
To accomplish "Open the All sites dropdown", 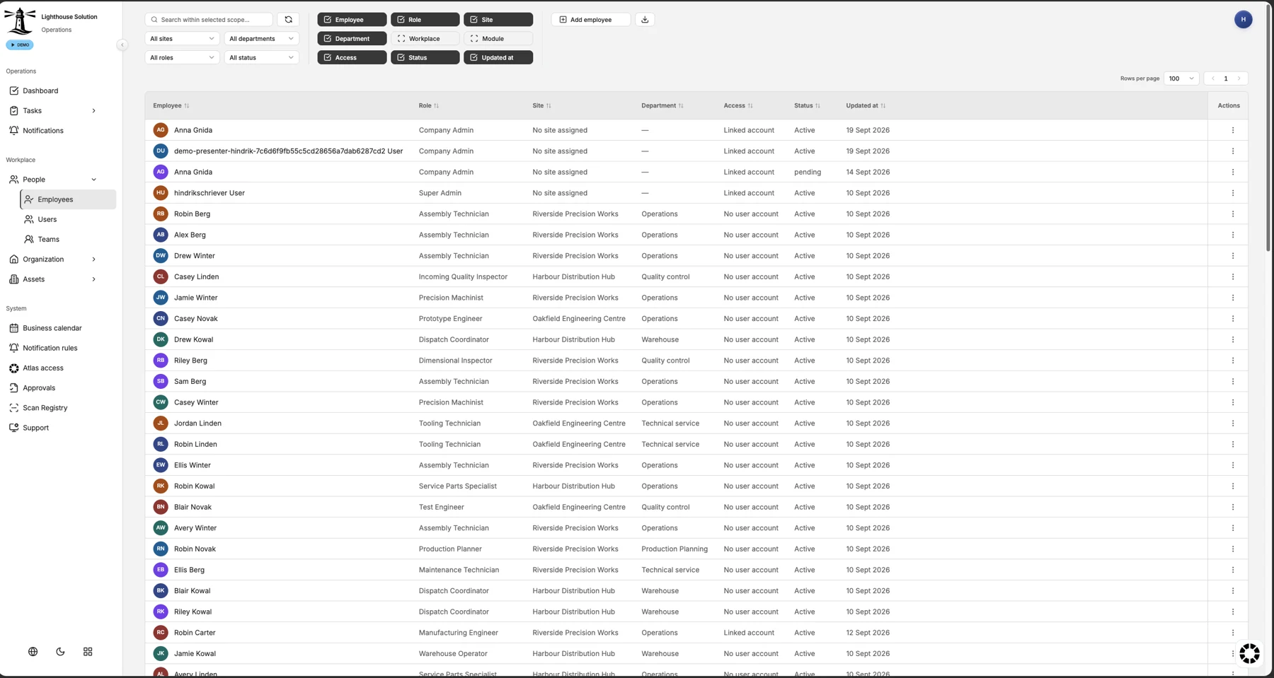I will point(182,39).
